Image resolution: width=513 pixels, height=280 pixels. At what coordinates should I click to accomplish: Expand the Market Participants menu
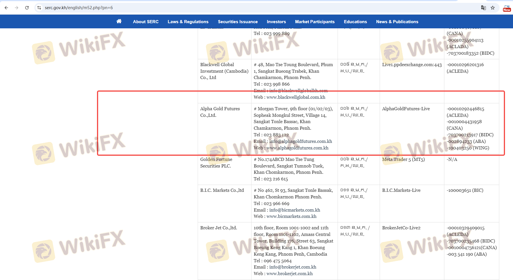point(315,22)
